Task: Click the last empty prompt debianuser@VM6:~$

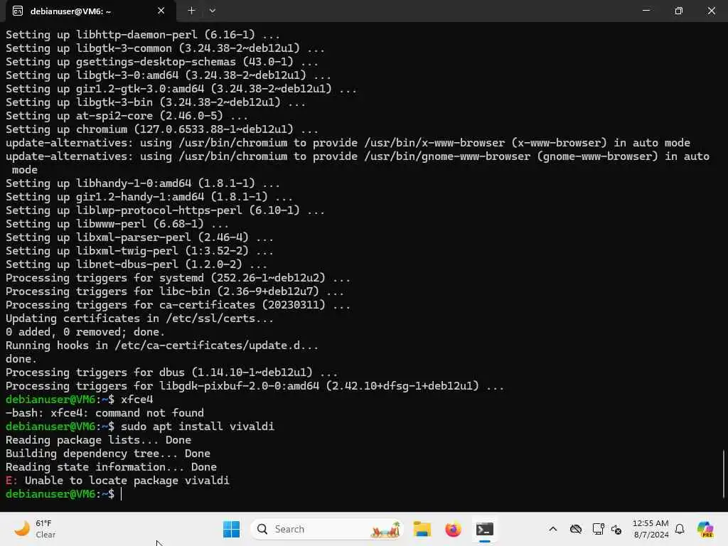Action: [x=60, y=493]
